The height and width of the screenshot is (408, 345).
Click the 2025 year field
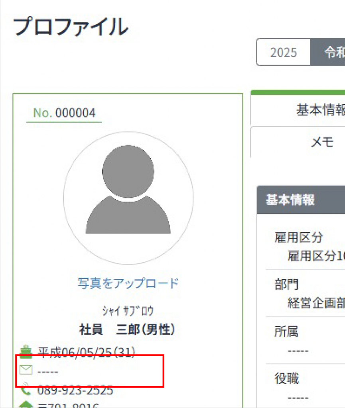[284, 52]
